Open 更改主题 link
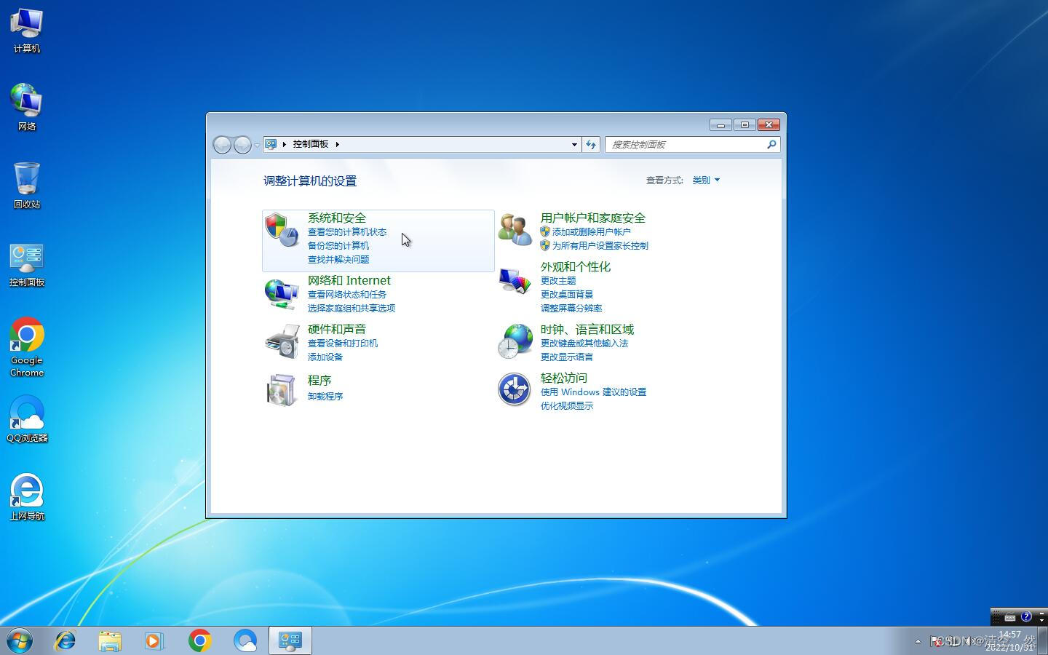Screen dimensions: 1048x655 tap(558, 280)
